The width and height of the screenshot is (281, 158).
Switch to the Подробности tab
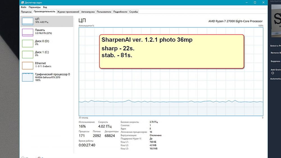[x=120, y=12]
